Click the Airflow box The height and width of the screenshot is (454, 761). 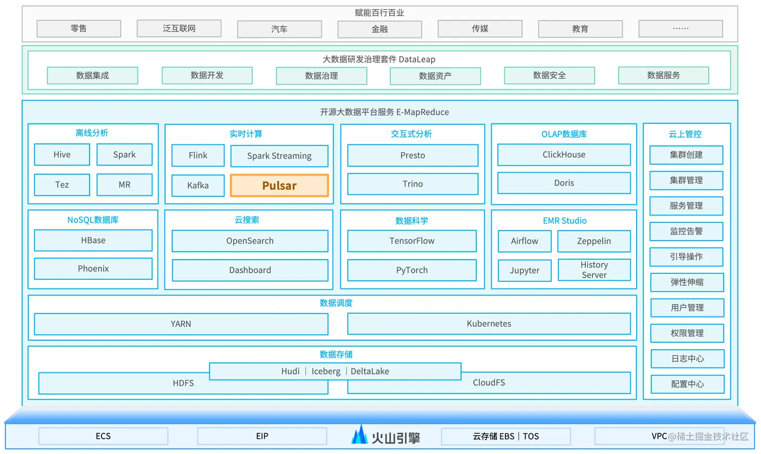pyautogui.click(x=524, y=241)
